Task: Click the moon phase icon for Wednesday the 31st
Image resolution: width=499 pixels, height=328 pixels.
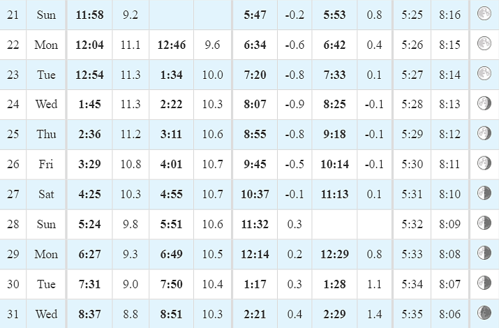Action: (484, 313)
